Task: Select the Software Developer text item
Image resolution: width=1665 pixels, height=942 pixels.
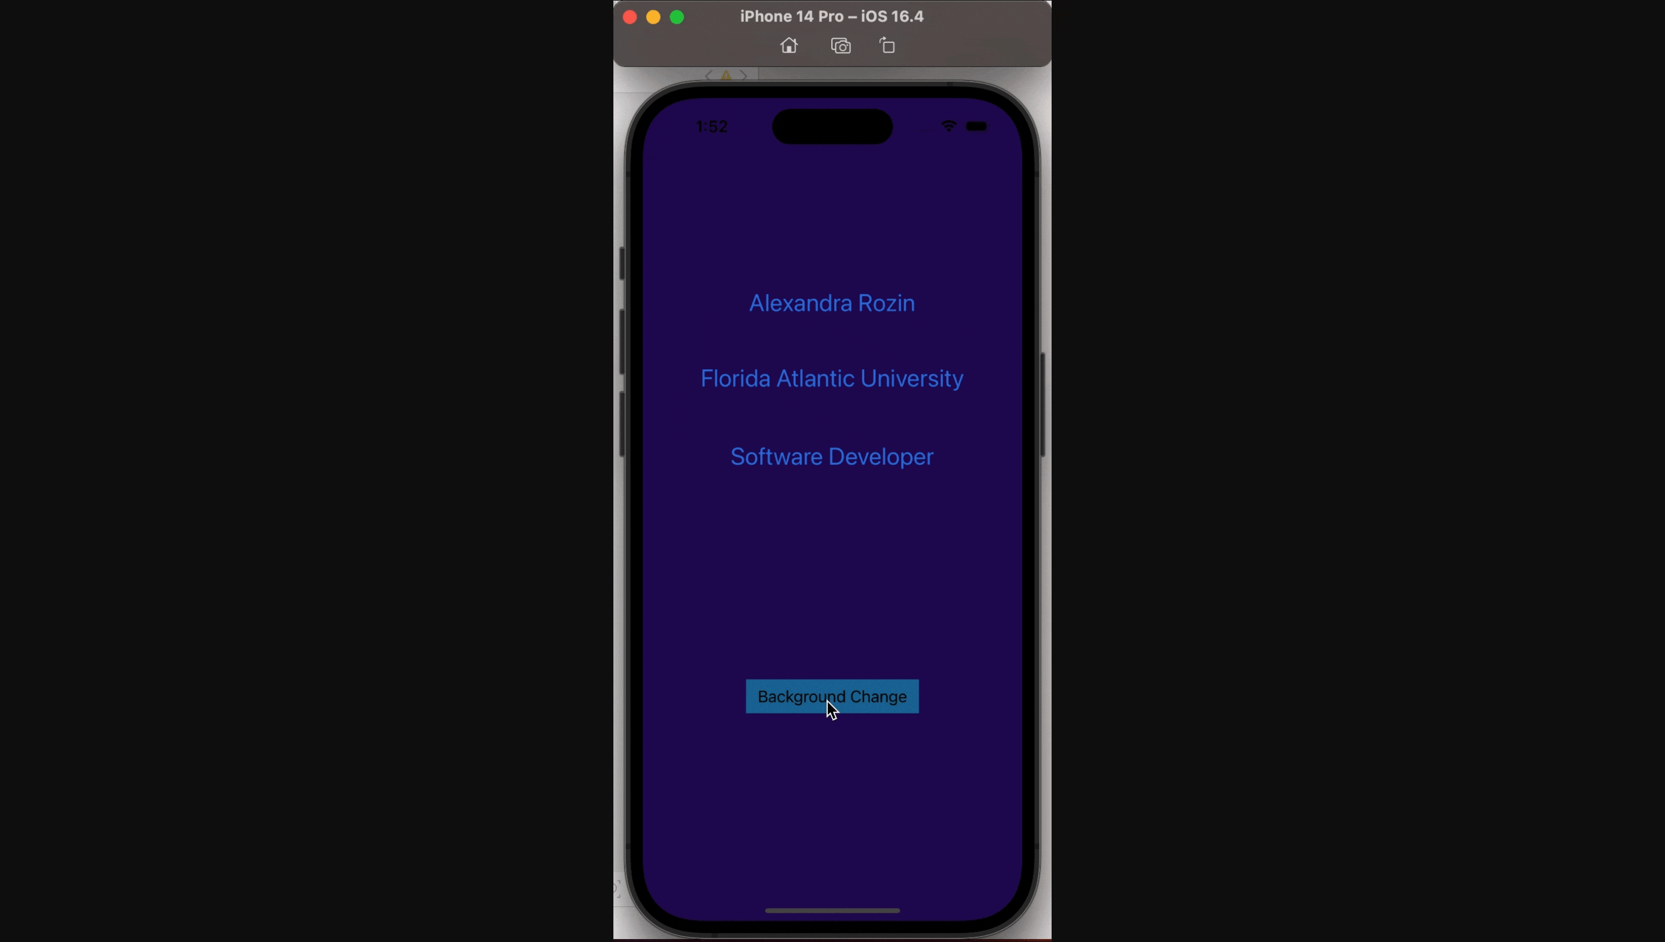Action: coord(831,456)
